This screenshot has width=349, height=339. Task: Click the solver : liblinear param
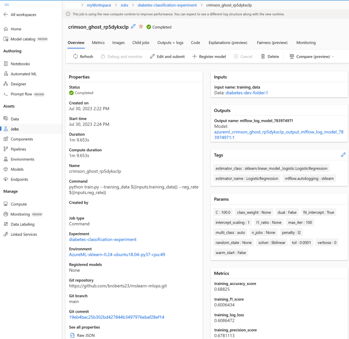272,243
